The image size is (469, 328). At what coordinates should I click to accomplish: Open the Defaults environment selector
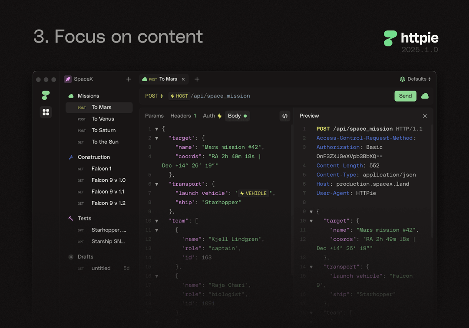coord(415,79)
